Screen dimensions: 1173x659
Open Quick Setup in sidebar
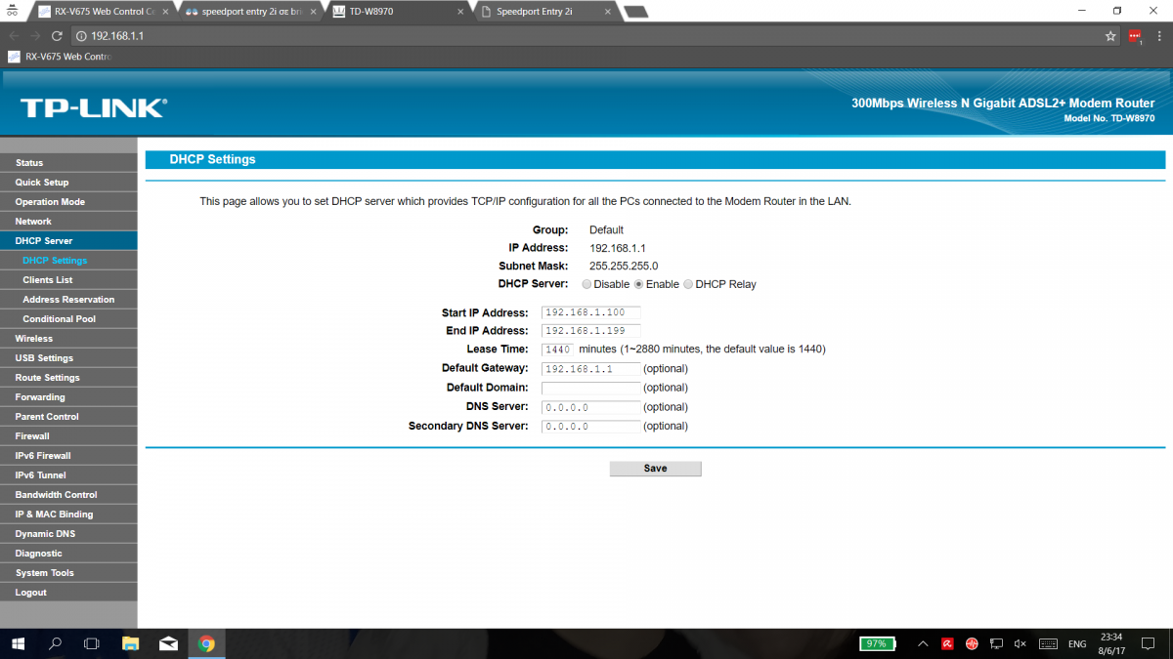68,183
